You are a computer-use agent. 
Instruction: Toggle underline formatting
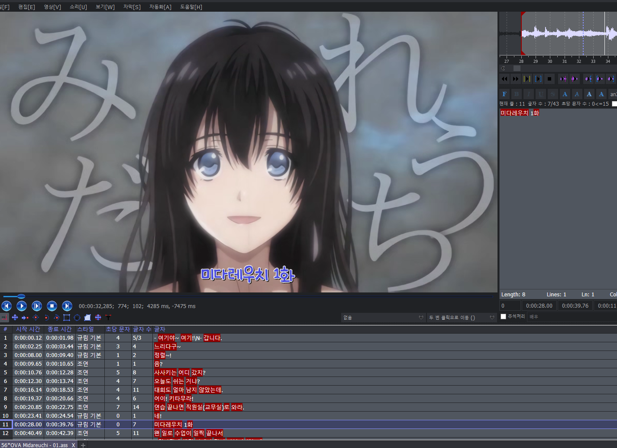(541, 94)
